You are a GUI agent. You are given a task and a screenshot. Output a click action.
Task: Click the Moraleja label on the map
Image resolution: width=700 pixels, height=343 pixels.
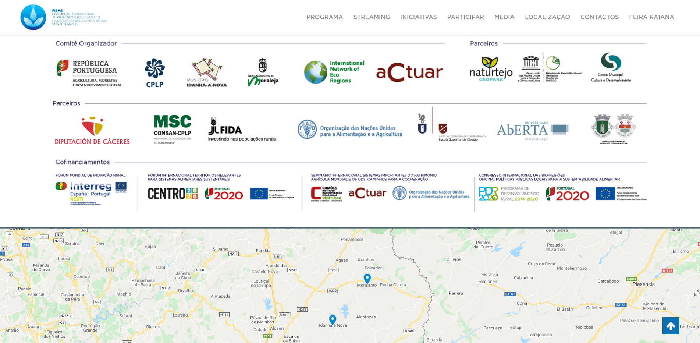(490, 275)
